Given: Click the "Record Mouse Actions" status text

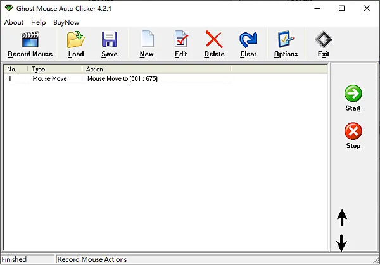Looking at the screenshot, I should pyautogui.click(x=92, y=259).
